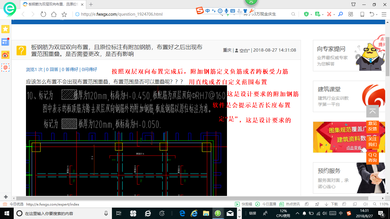Open the 预约服务 panel

pyautogui.click(x=349, y=178)
